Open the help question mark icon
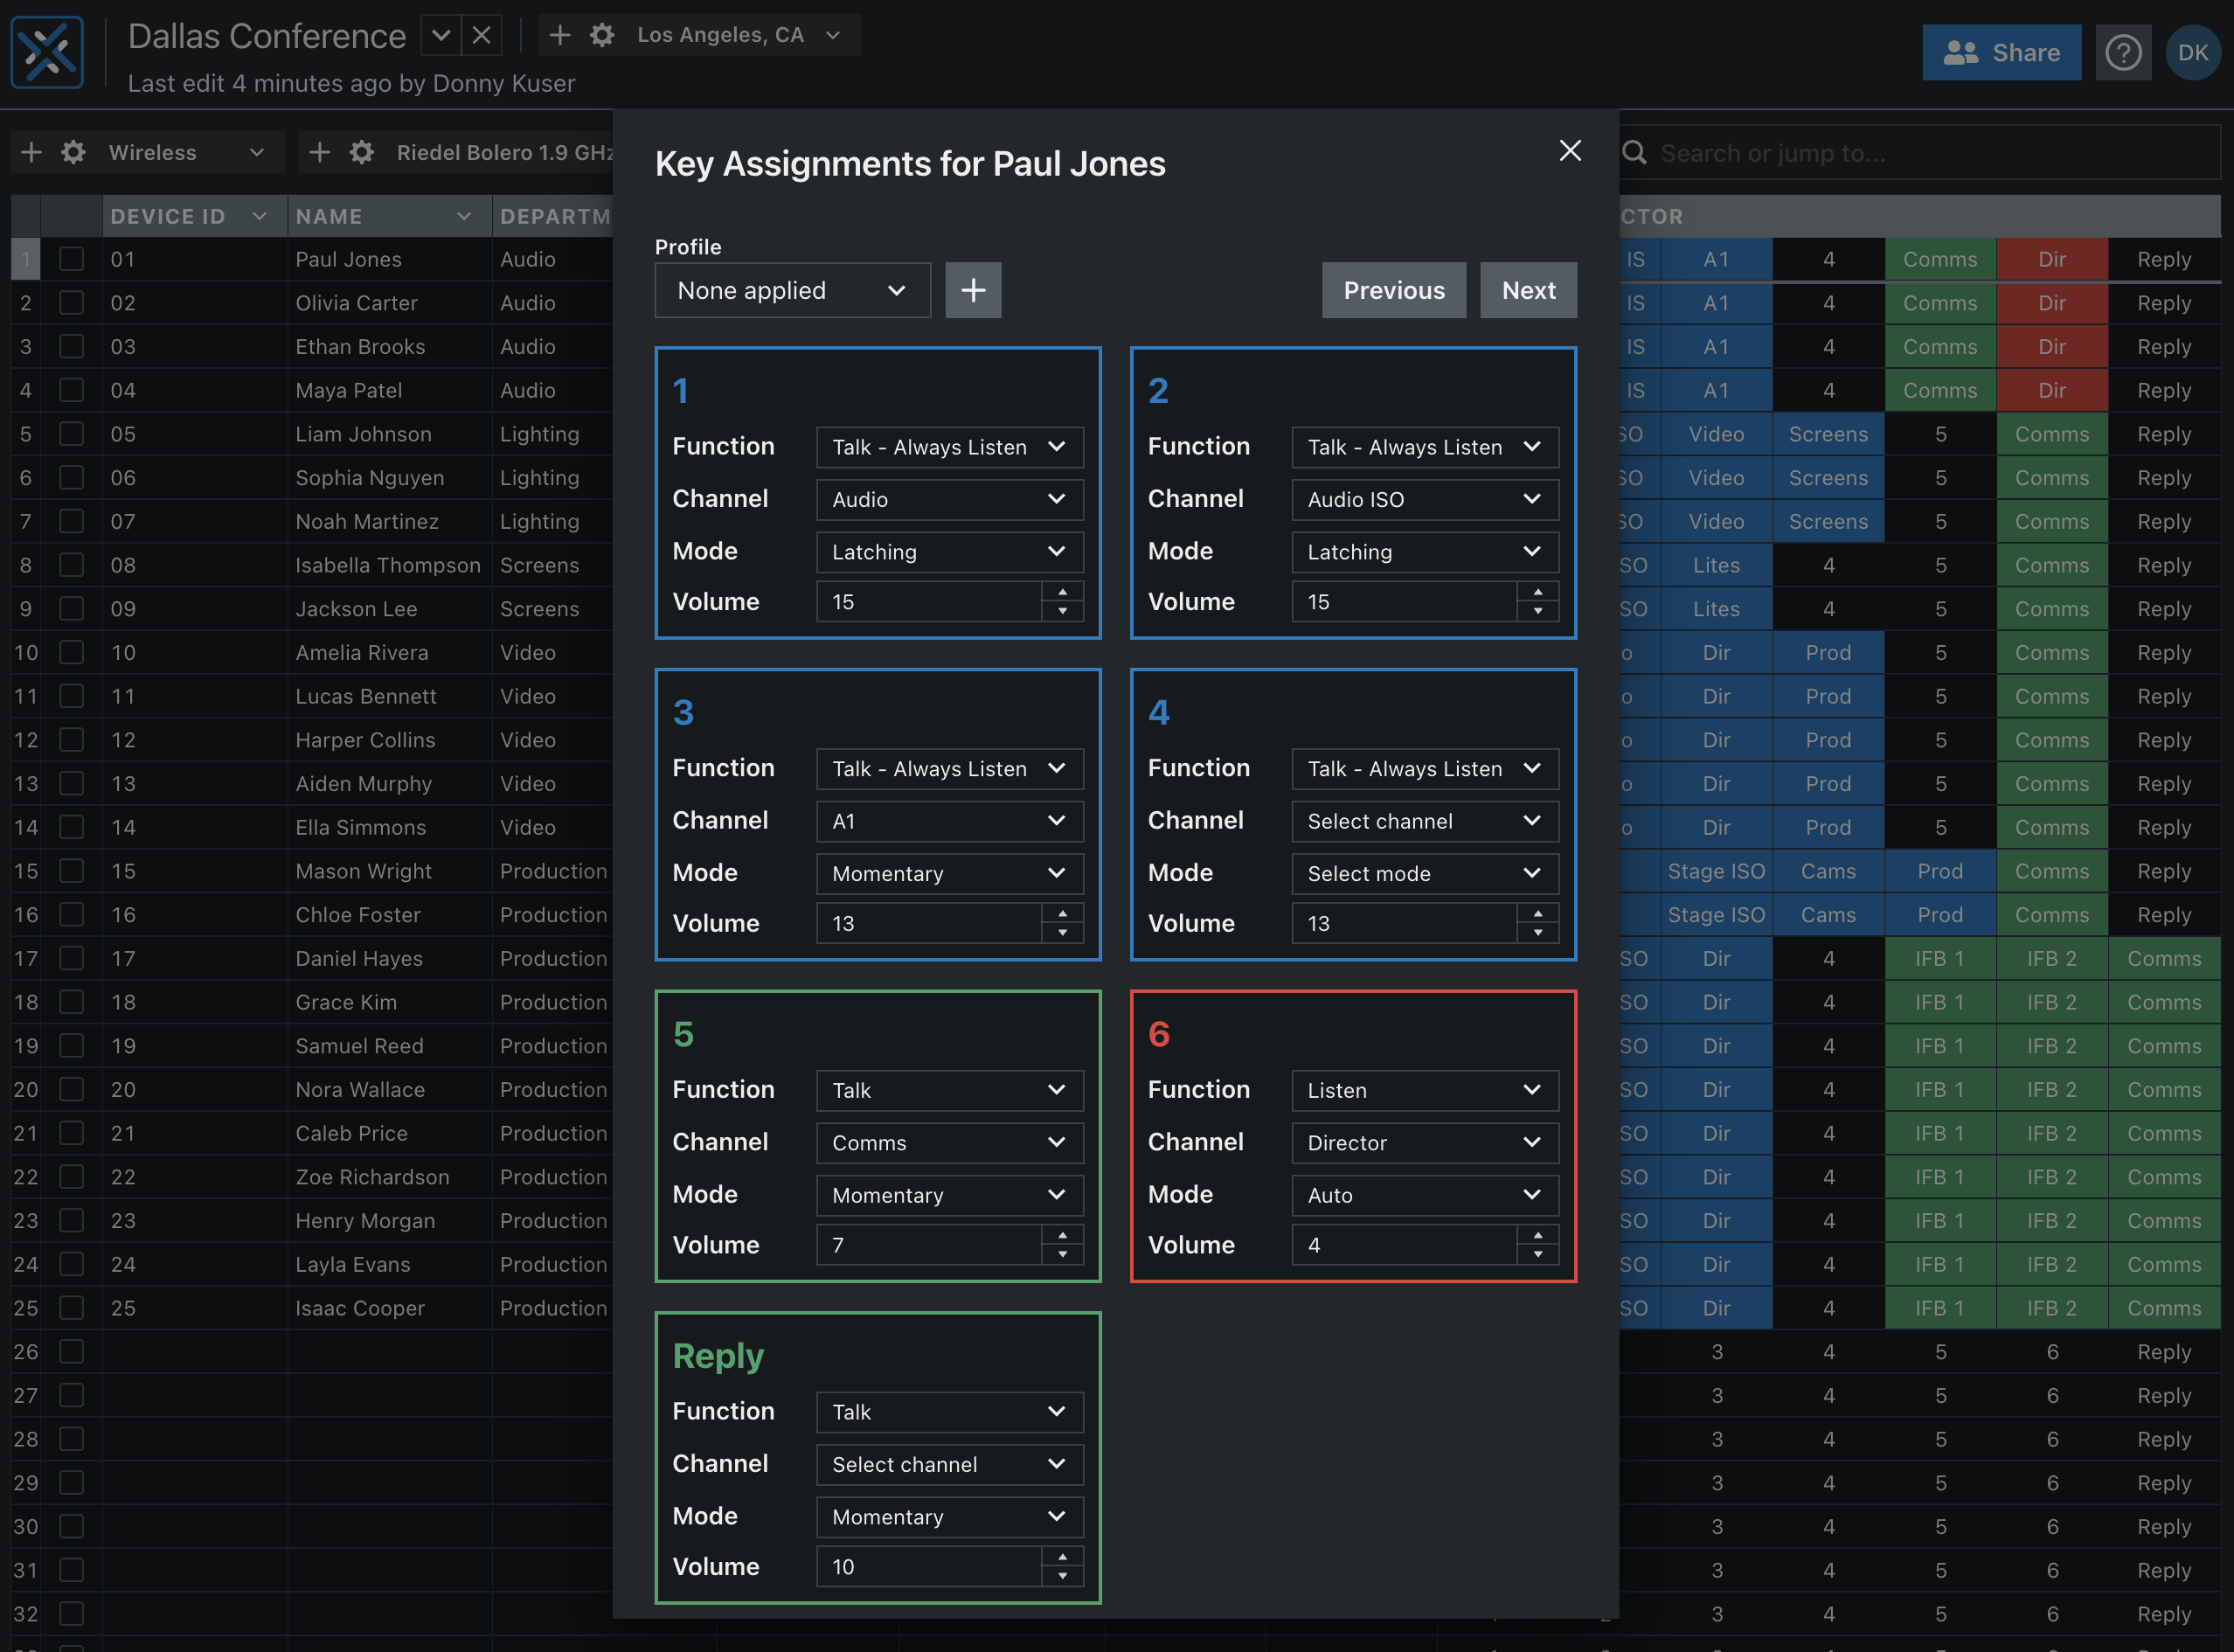 [x=2122, y=53]
